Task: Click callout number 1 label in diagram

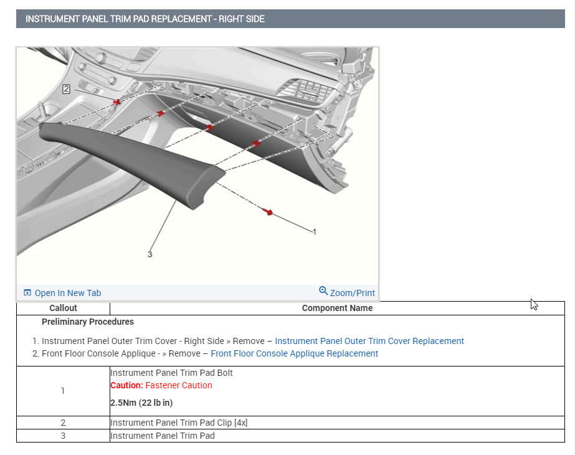Action: (314, 231)
